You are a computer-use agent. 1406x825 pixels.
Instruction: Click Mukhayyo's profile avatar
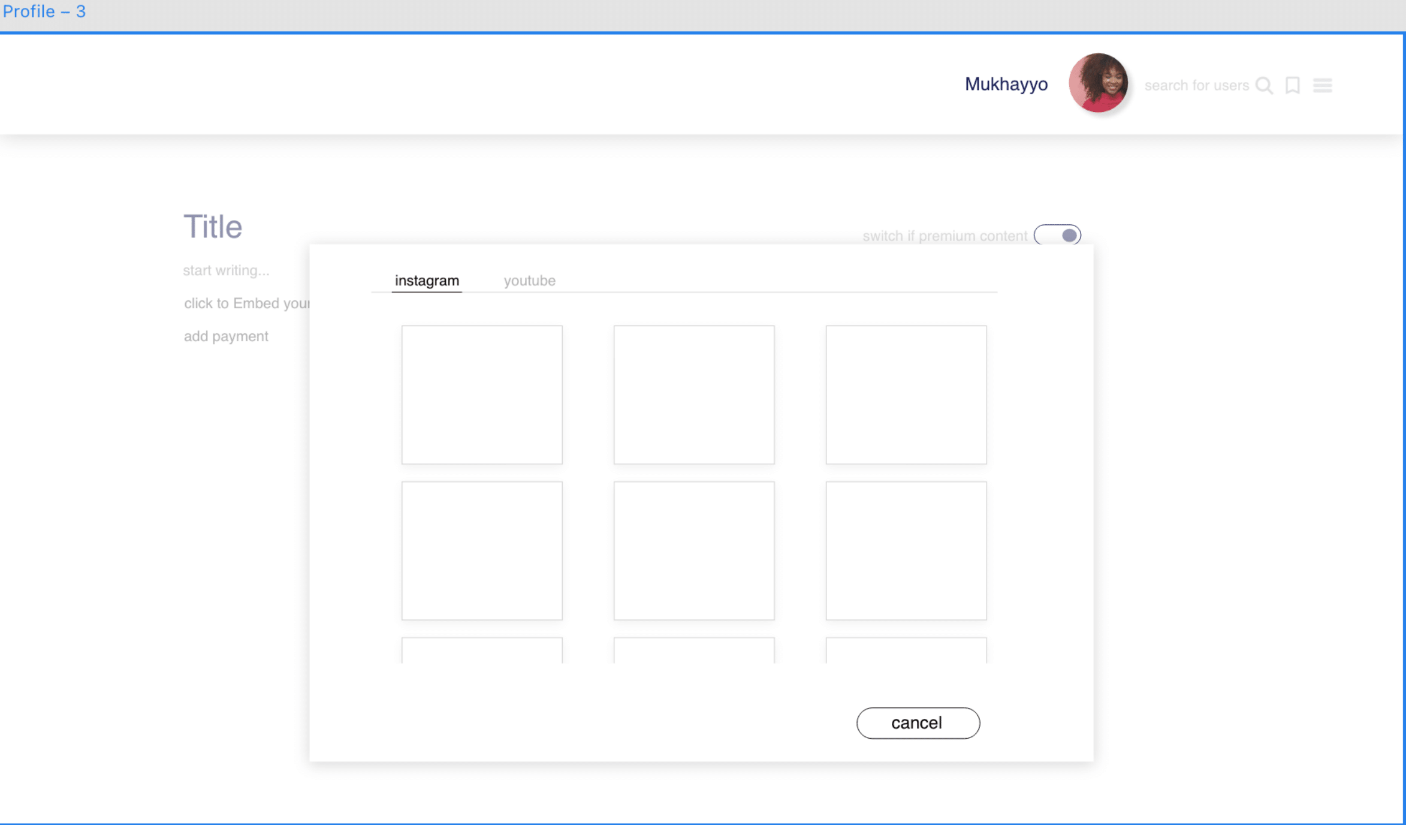(1098, 83)
